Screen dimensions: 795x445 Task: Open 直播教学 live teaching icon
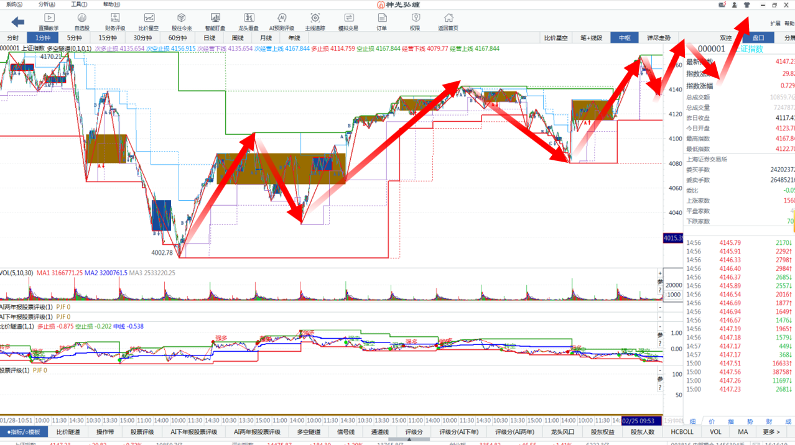coord(49,21)
